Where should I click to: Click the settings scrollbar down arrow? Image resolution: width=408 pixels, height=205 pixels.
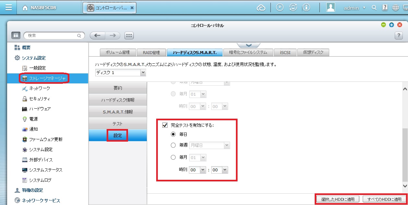click(x=405, y=186)
